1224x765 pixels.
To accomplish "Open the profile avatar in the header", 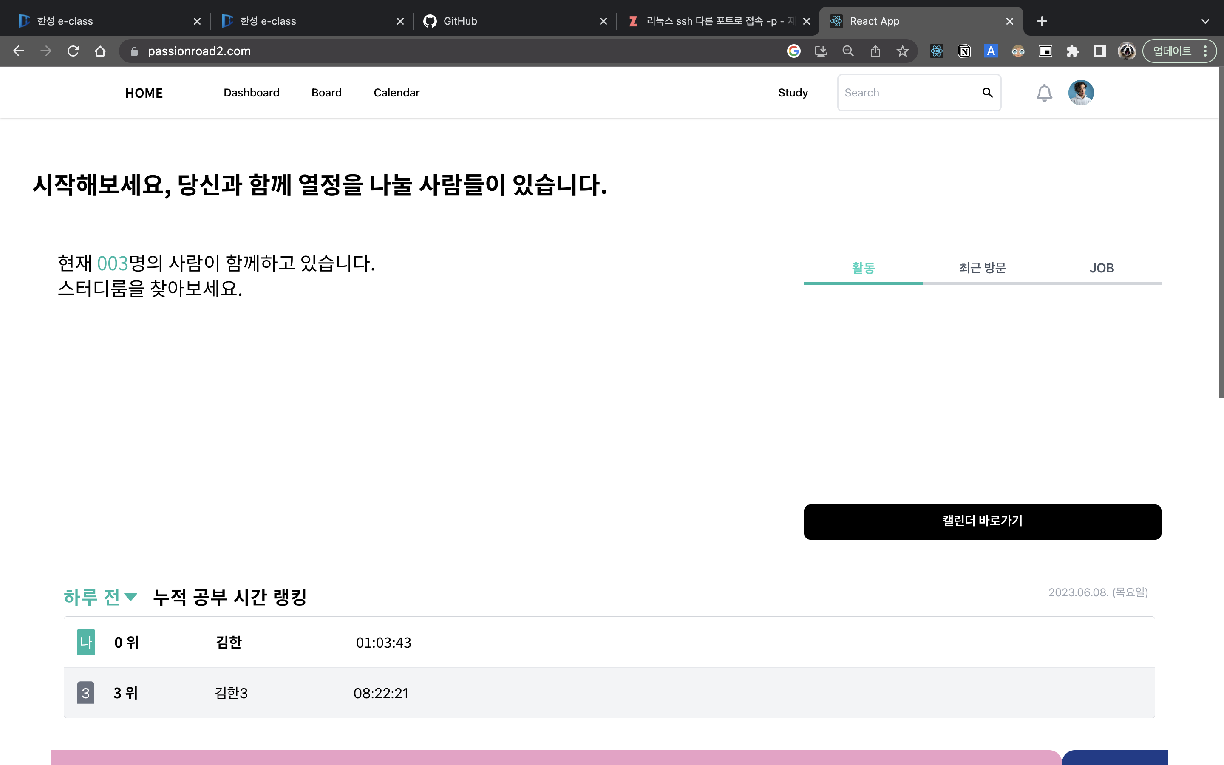I will click(x=1081, y=93).
